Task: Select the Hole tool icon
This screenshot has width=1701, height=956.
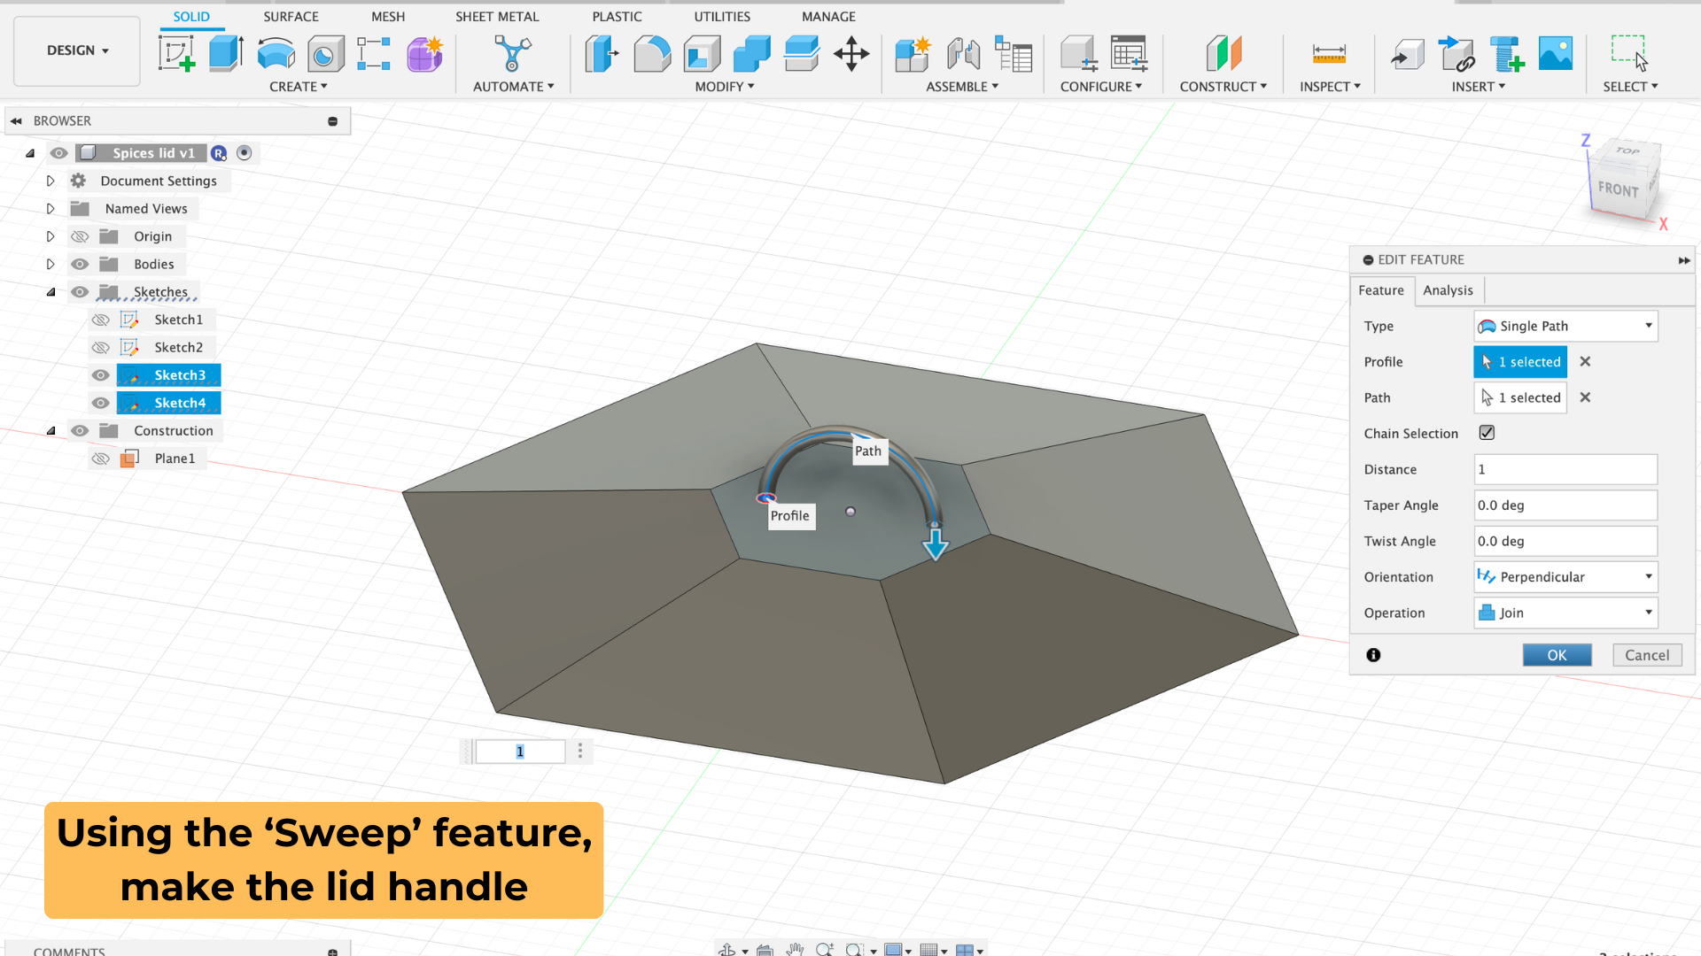Action: [x=325, y=54]
